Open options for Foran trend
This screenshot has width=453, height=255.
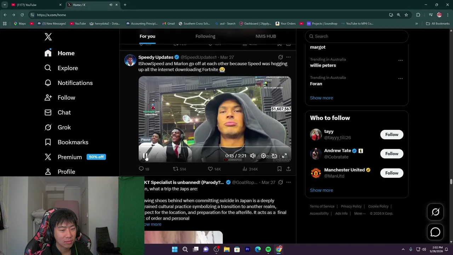[x=400, y=79]
